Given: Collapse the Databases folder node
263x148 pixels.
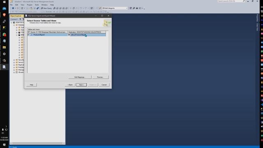Looking at the screenshot, I should click(x=14, y=25).
